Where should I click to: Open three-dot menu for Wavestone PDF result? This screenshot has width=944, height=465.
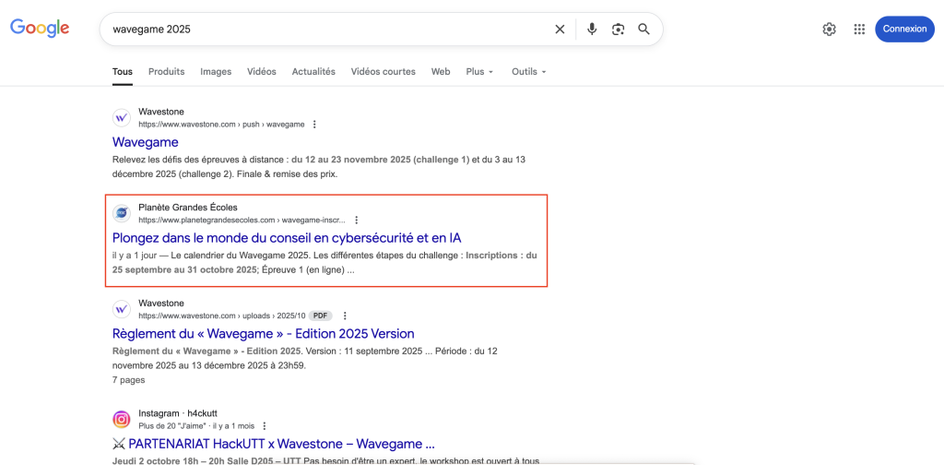(x=346, y=316)
